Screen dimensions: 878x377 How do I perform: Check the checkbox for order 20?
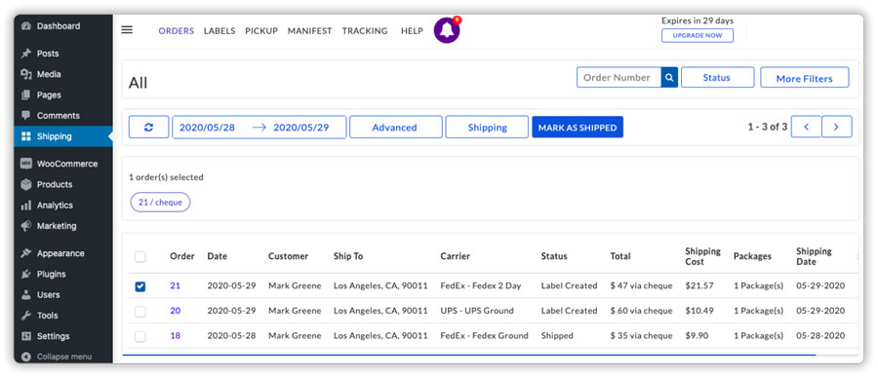[140, 312]
